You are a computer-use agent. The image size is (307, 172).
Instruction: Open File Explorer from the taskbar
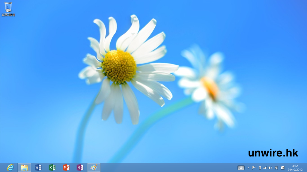(24, 168)
